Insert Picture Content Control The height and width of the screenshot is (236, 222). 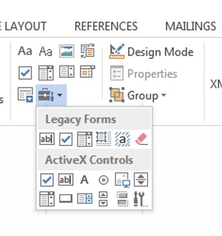point(67,51)
